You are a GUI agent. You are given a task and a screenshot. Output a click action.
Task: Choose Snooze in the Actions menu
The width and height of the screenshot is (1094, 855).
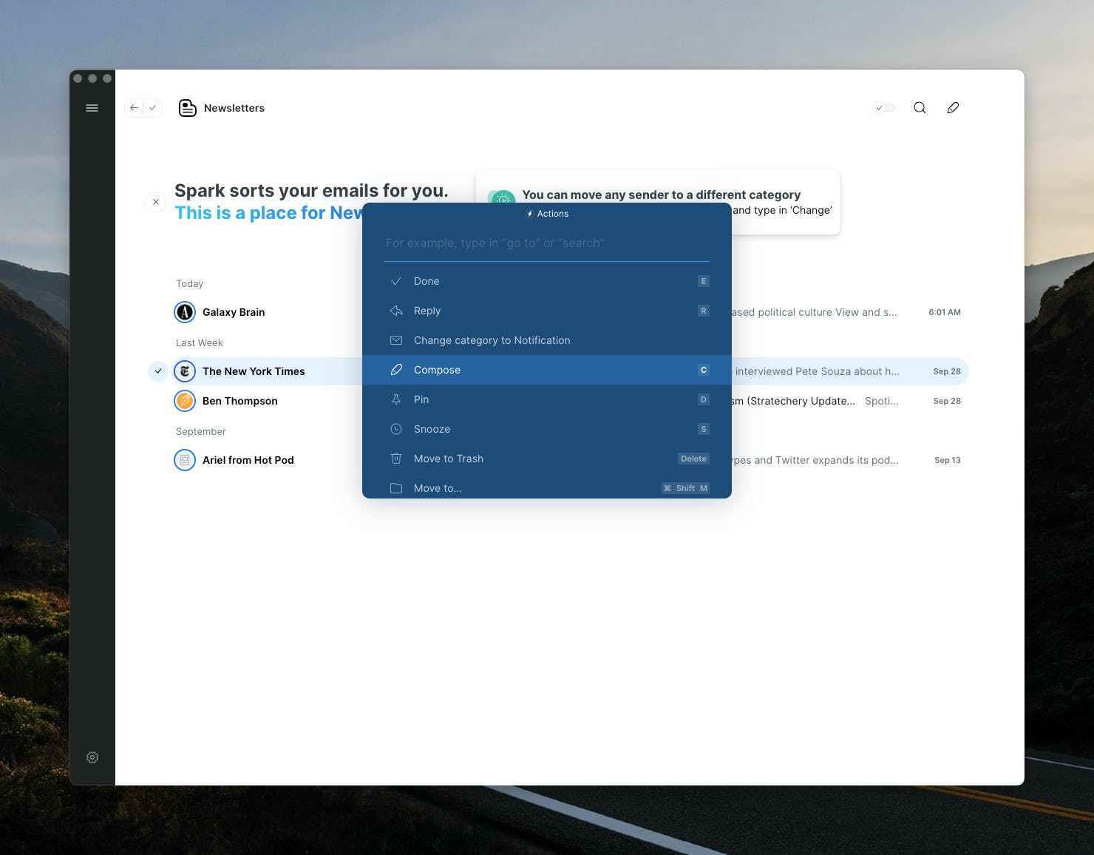click(547, 429)
